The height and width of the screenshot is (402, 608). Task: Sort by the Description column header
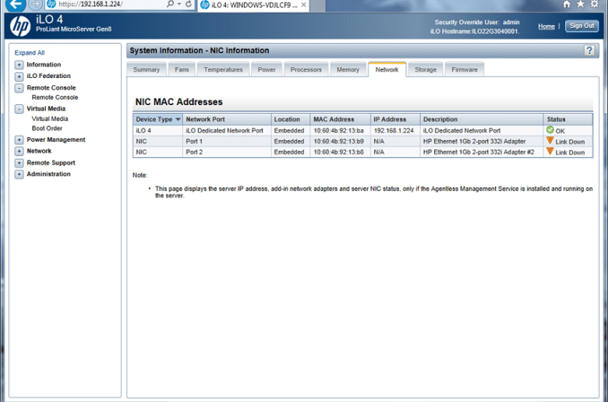482,119
